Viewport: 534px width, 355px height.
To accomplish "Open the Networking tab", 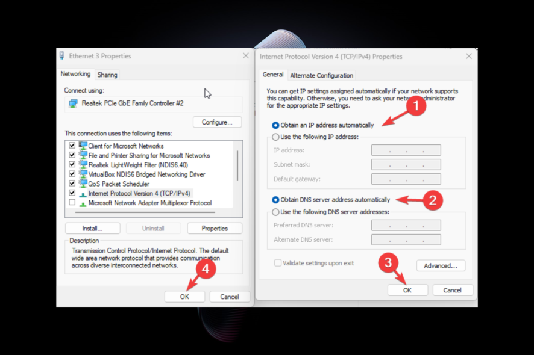I will [75, 74].
